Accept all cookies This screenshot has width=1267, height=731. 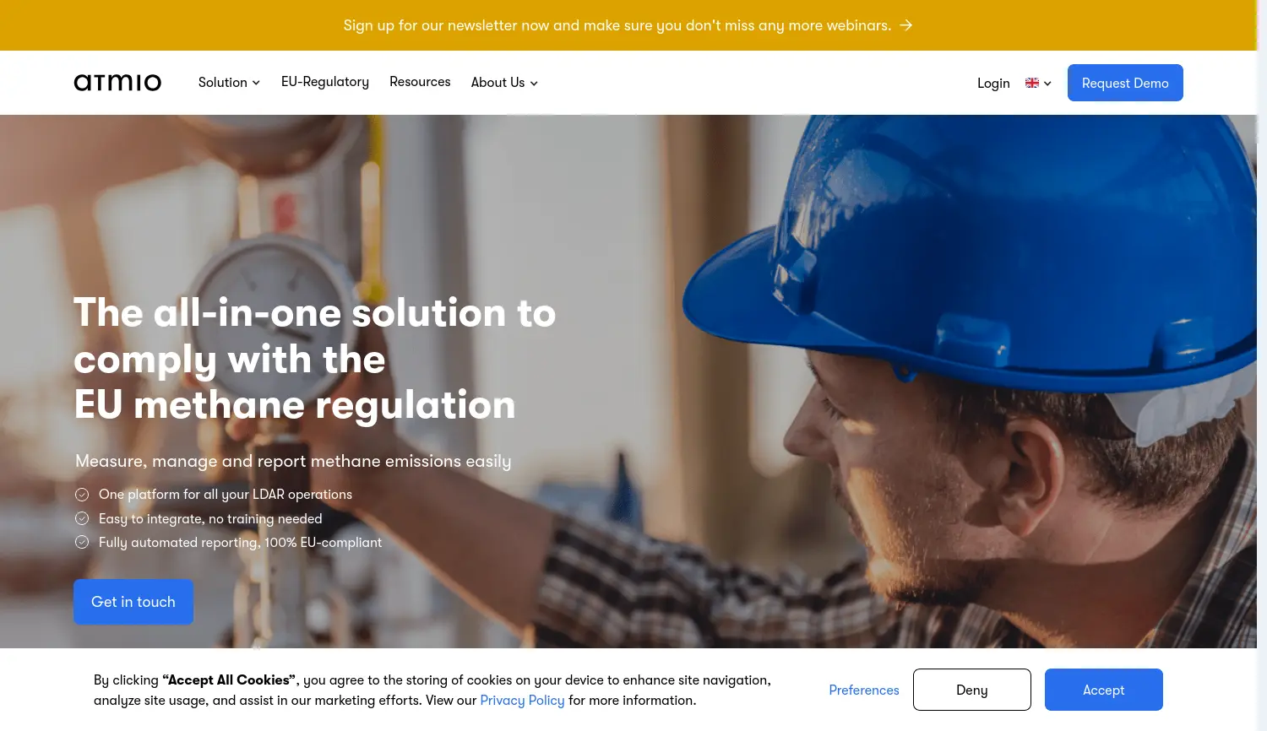pos(1103,690)
